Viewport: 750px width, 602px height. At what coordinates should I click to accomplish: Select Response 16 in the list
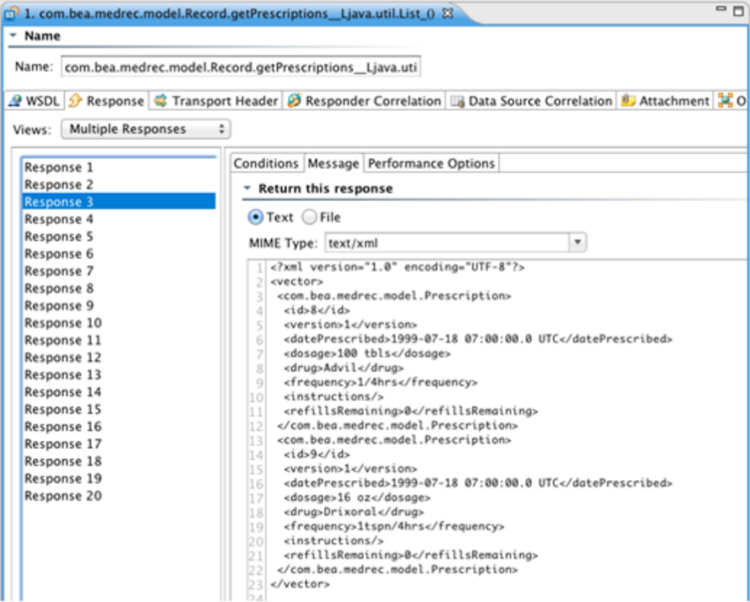[119, 426]
